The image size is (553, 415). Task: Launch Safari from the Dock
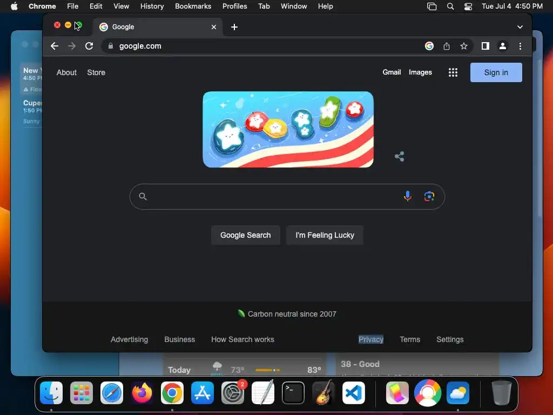(x=112, y=393)
